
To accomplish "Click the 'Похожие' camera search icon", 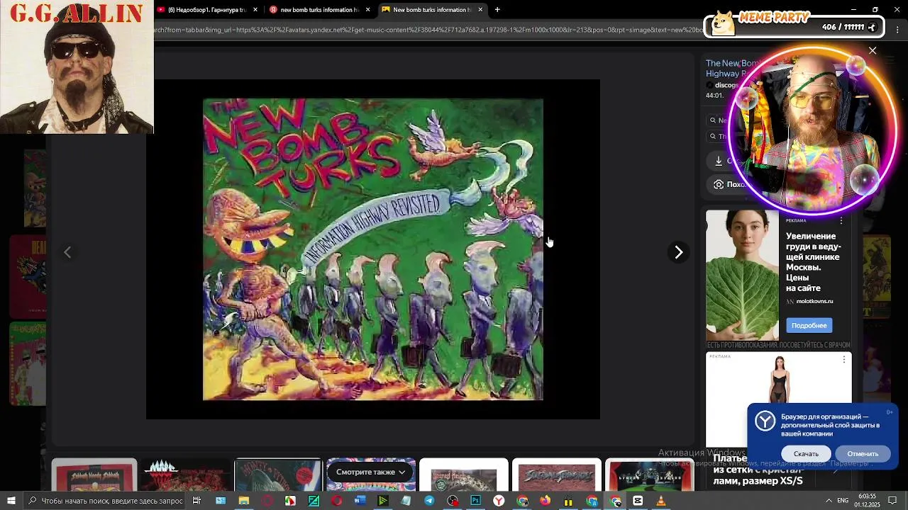I will [x=719, y=184].
